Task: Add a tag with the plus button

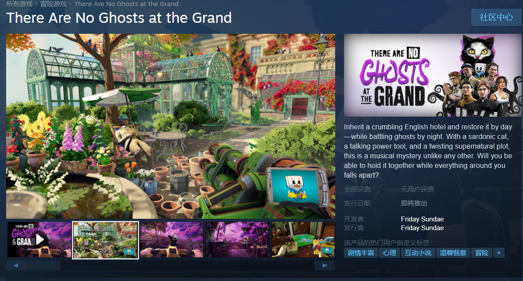Action: [x=499, y=253]
